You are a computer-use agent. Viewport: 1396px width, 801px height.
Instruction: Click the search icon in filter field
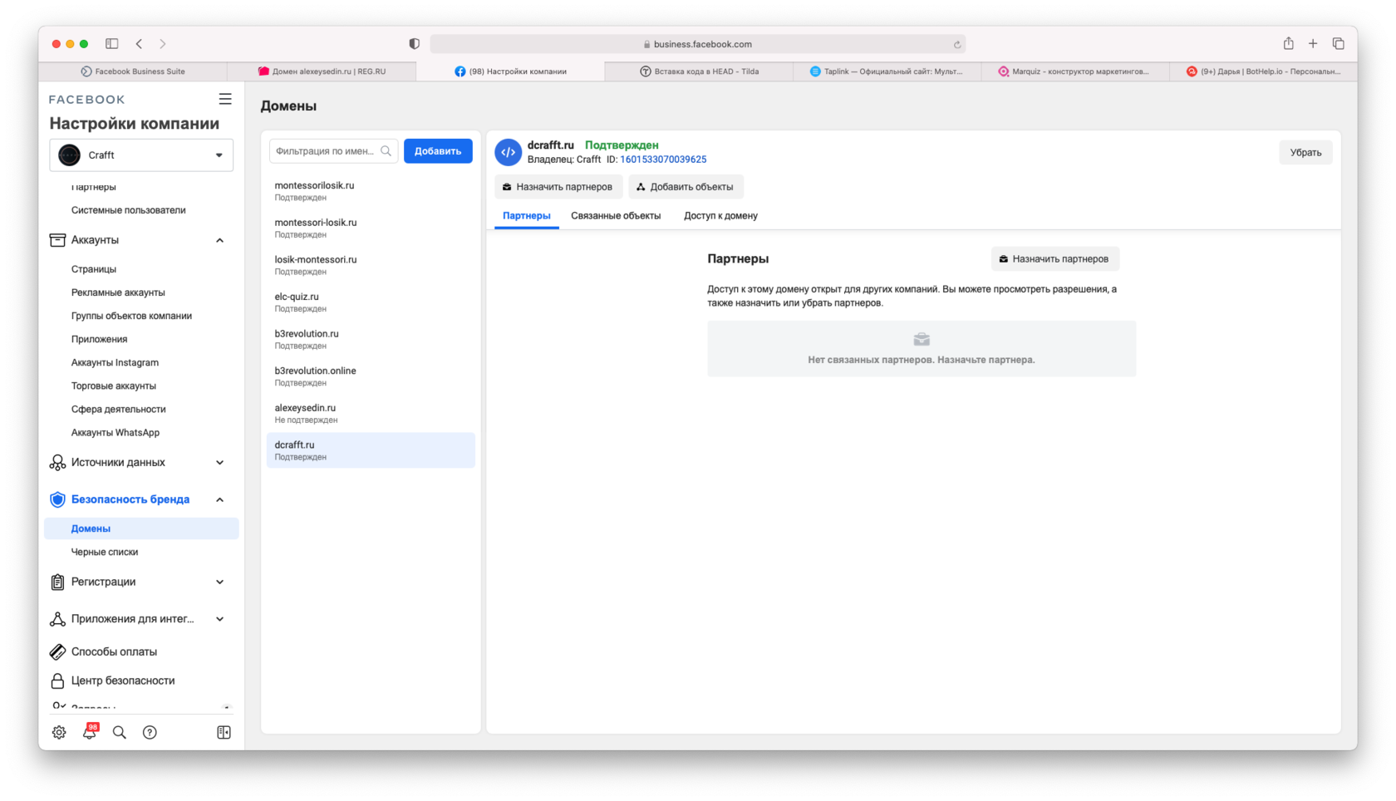(x=386, y=151)
